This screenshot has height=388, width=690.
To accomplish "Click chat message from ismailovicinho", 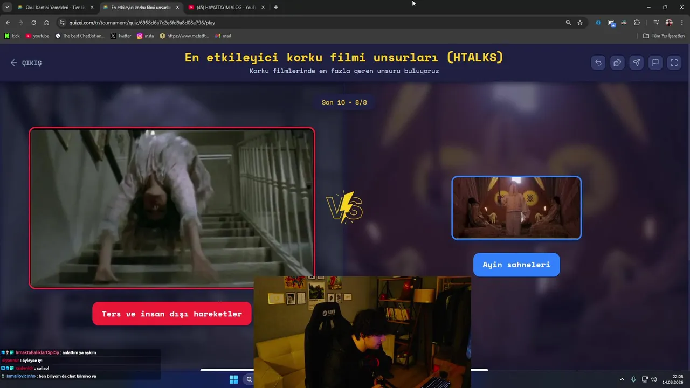I will [x=49, y=376].
